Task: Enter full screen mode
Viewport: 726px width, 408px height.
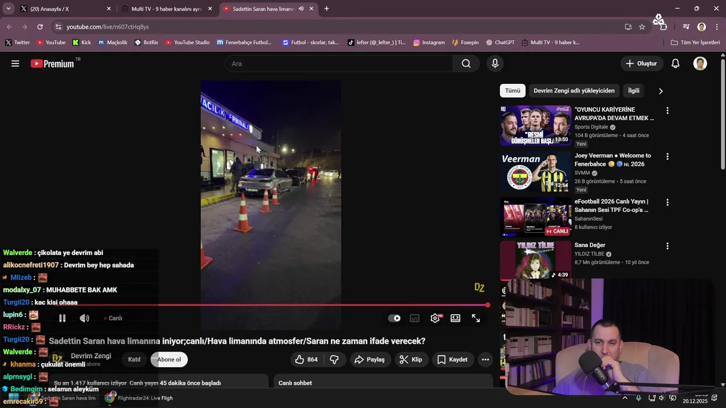Action: [476, 318]
